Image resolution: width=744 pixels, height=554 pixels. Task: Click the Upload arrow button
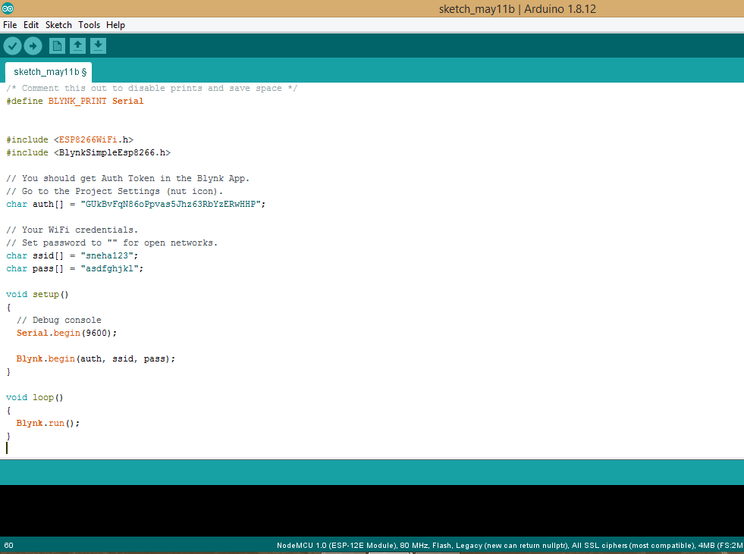(x=33, y=46)
